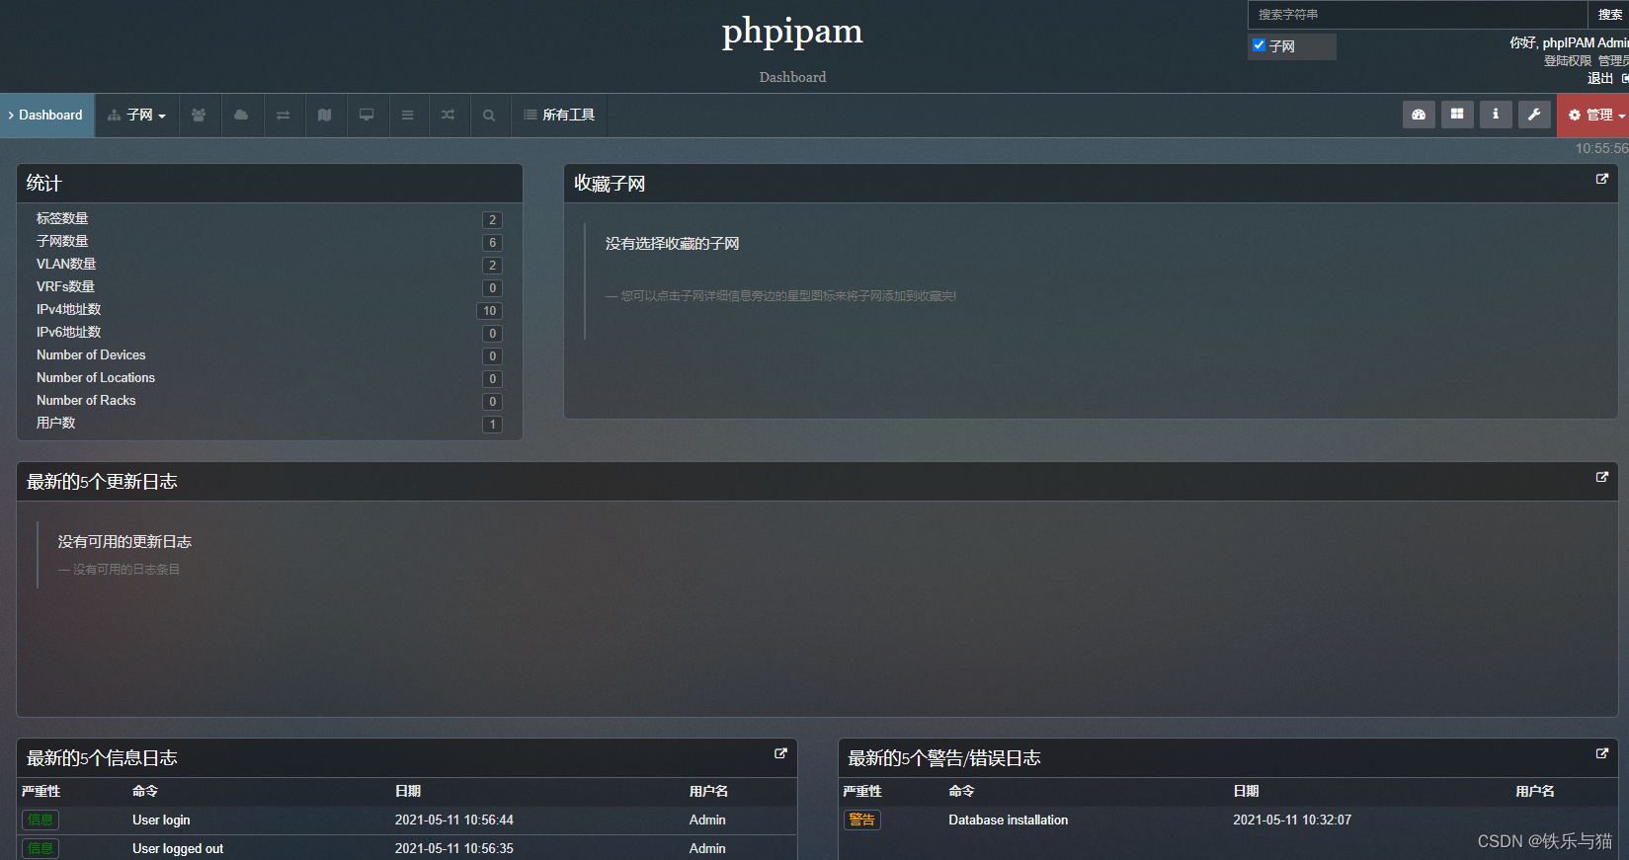Click the 最新的5个信息日志 widget title
The width and height of the screenshot is (1629, 860).
[x=102, y=758]
